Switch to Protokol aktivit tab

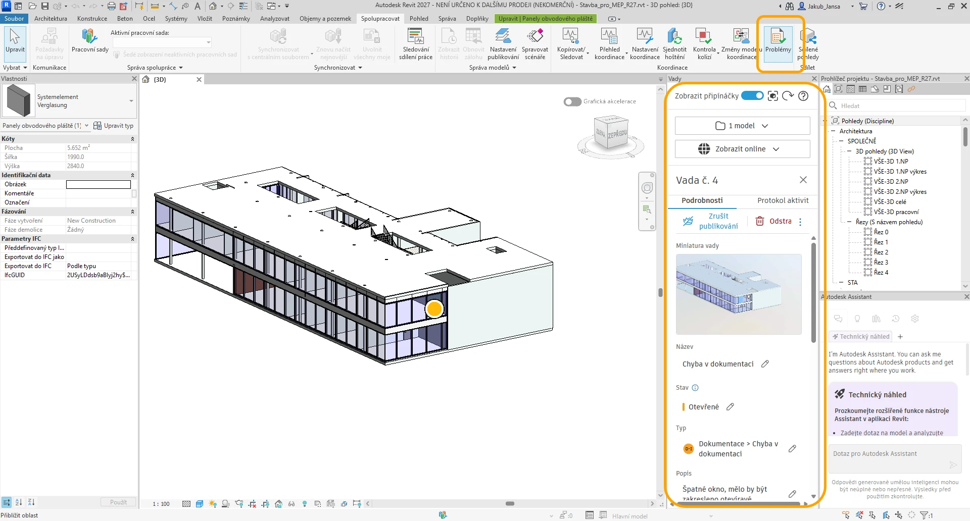tap(783, 200)
